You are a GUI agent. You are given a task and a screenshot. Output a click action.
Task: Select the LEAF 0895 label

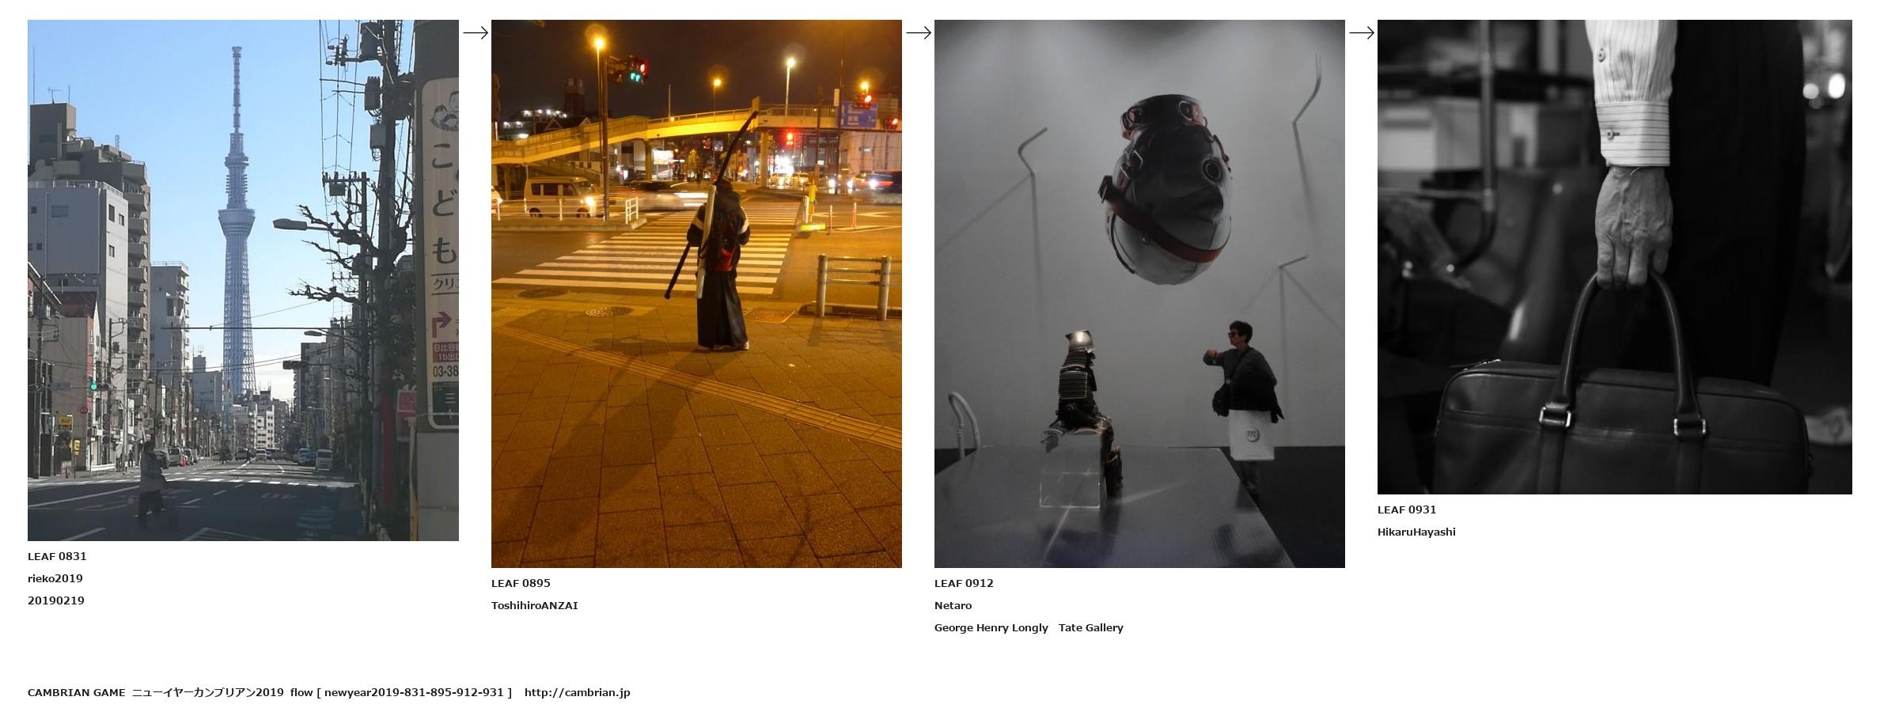(521, 583)
